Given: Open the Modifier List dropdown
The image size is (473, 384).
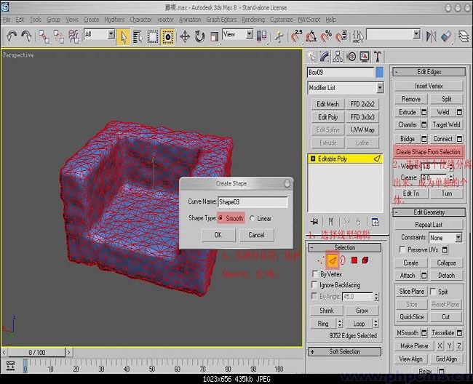Looking at the screenshot, I should [380, 88].
